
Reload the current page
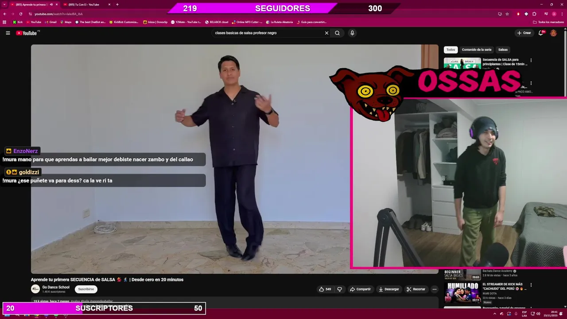(x=20, y=14)
